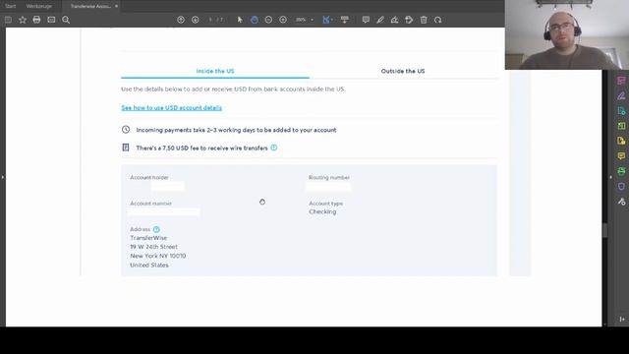Select the highlighter pen tool
Screen dimensions: 629x354
tap(380, 20)
